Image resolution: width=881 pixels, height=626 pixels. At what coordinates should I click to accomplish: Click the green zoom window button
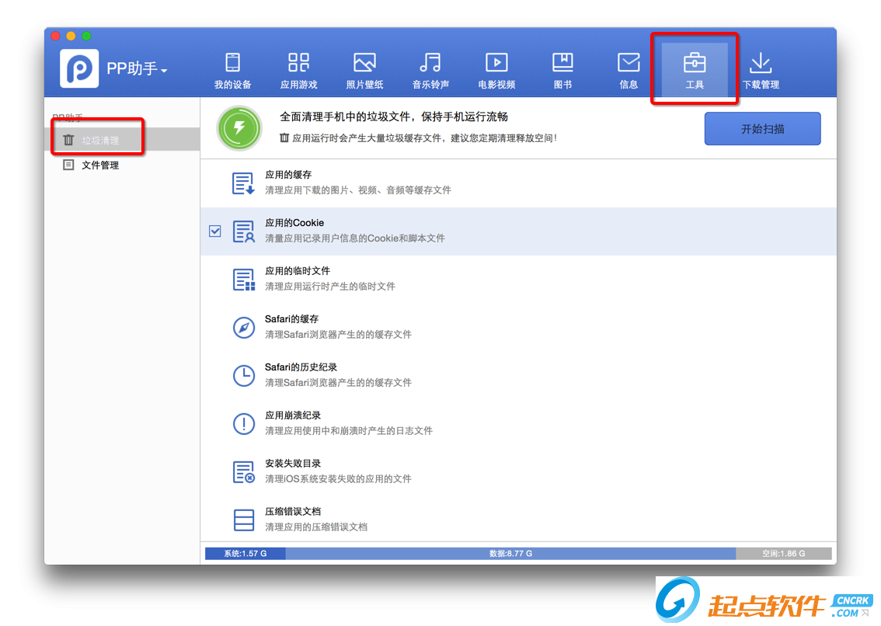[86, 36]
